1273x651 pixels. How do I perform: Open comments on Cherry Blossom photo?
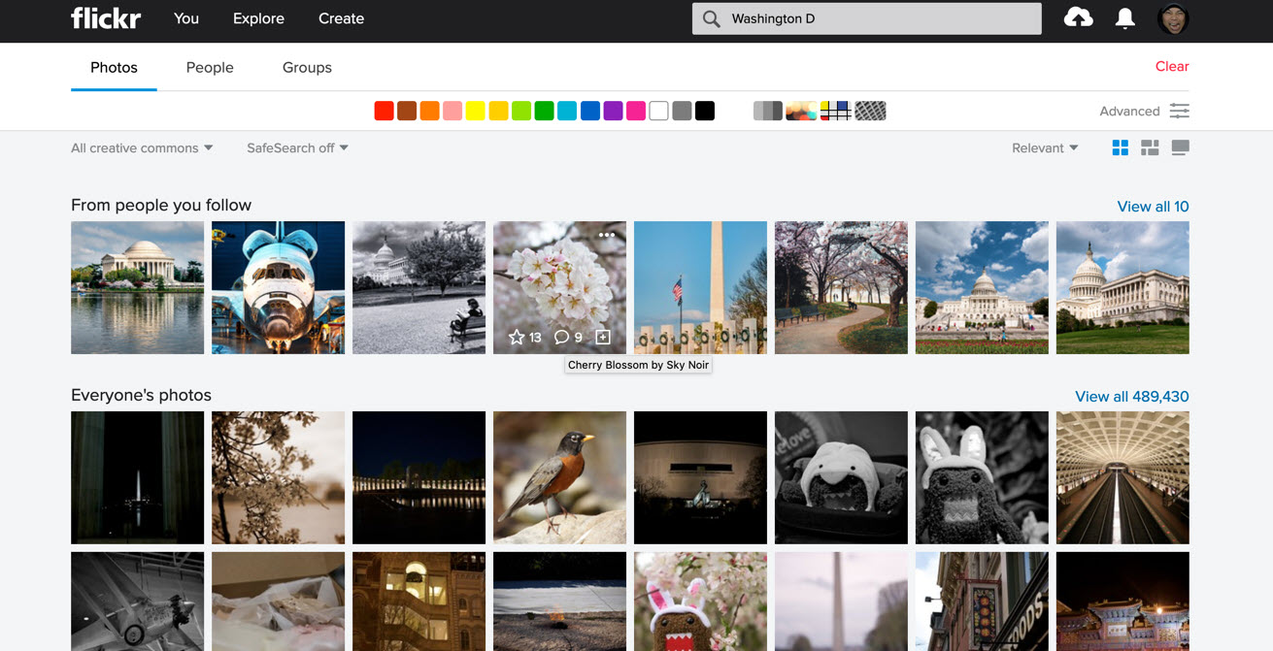(561, 337)
